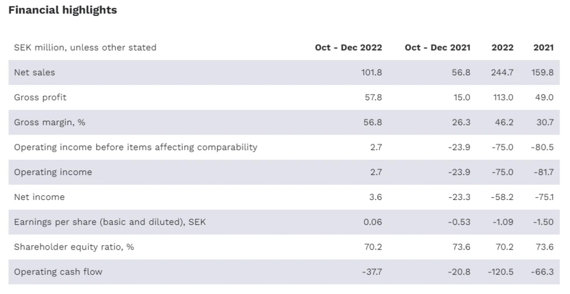Select the Gross margin, % row label

[50, 122]
